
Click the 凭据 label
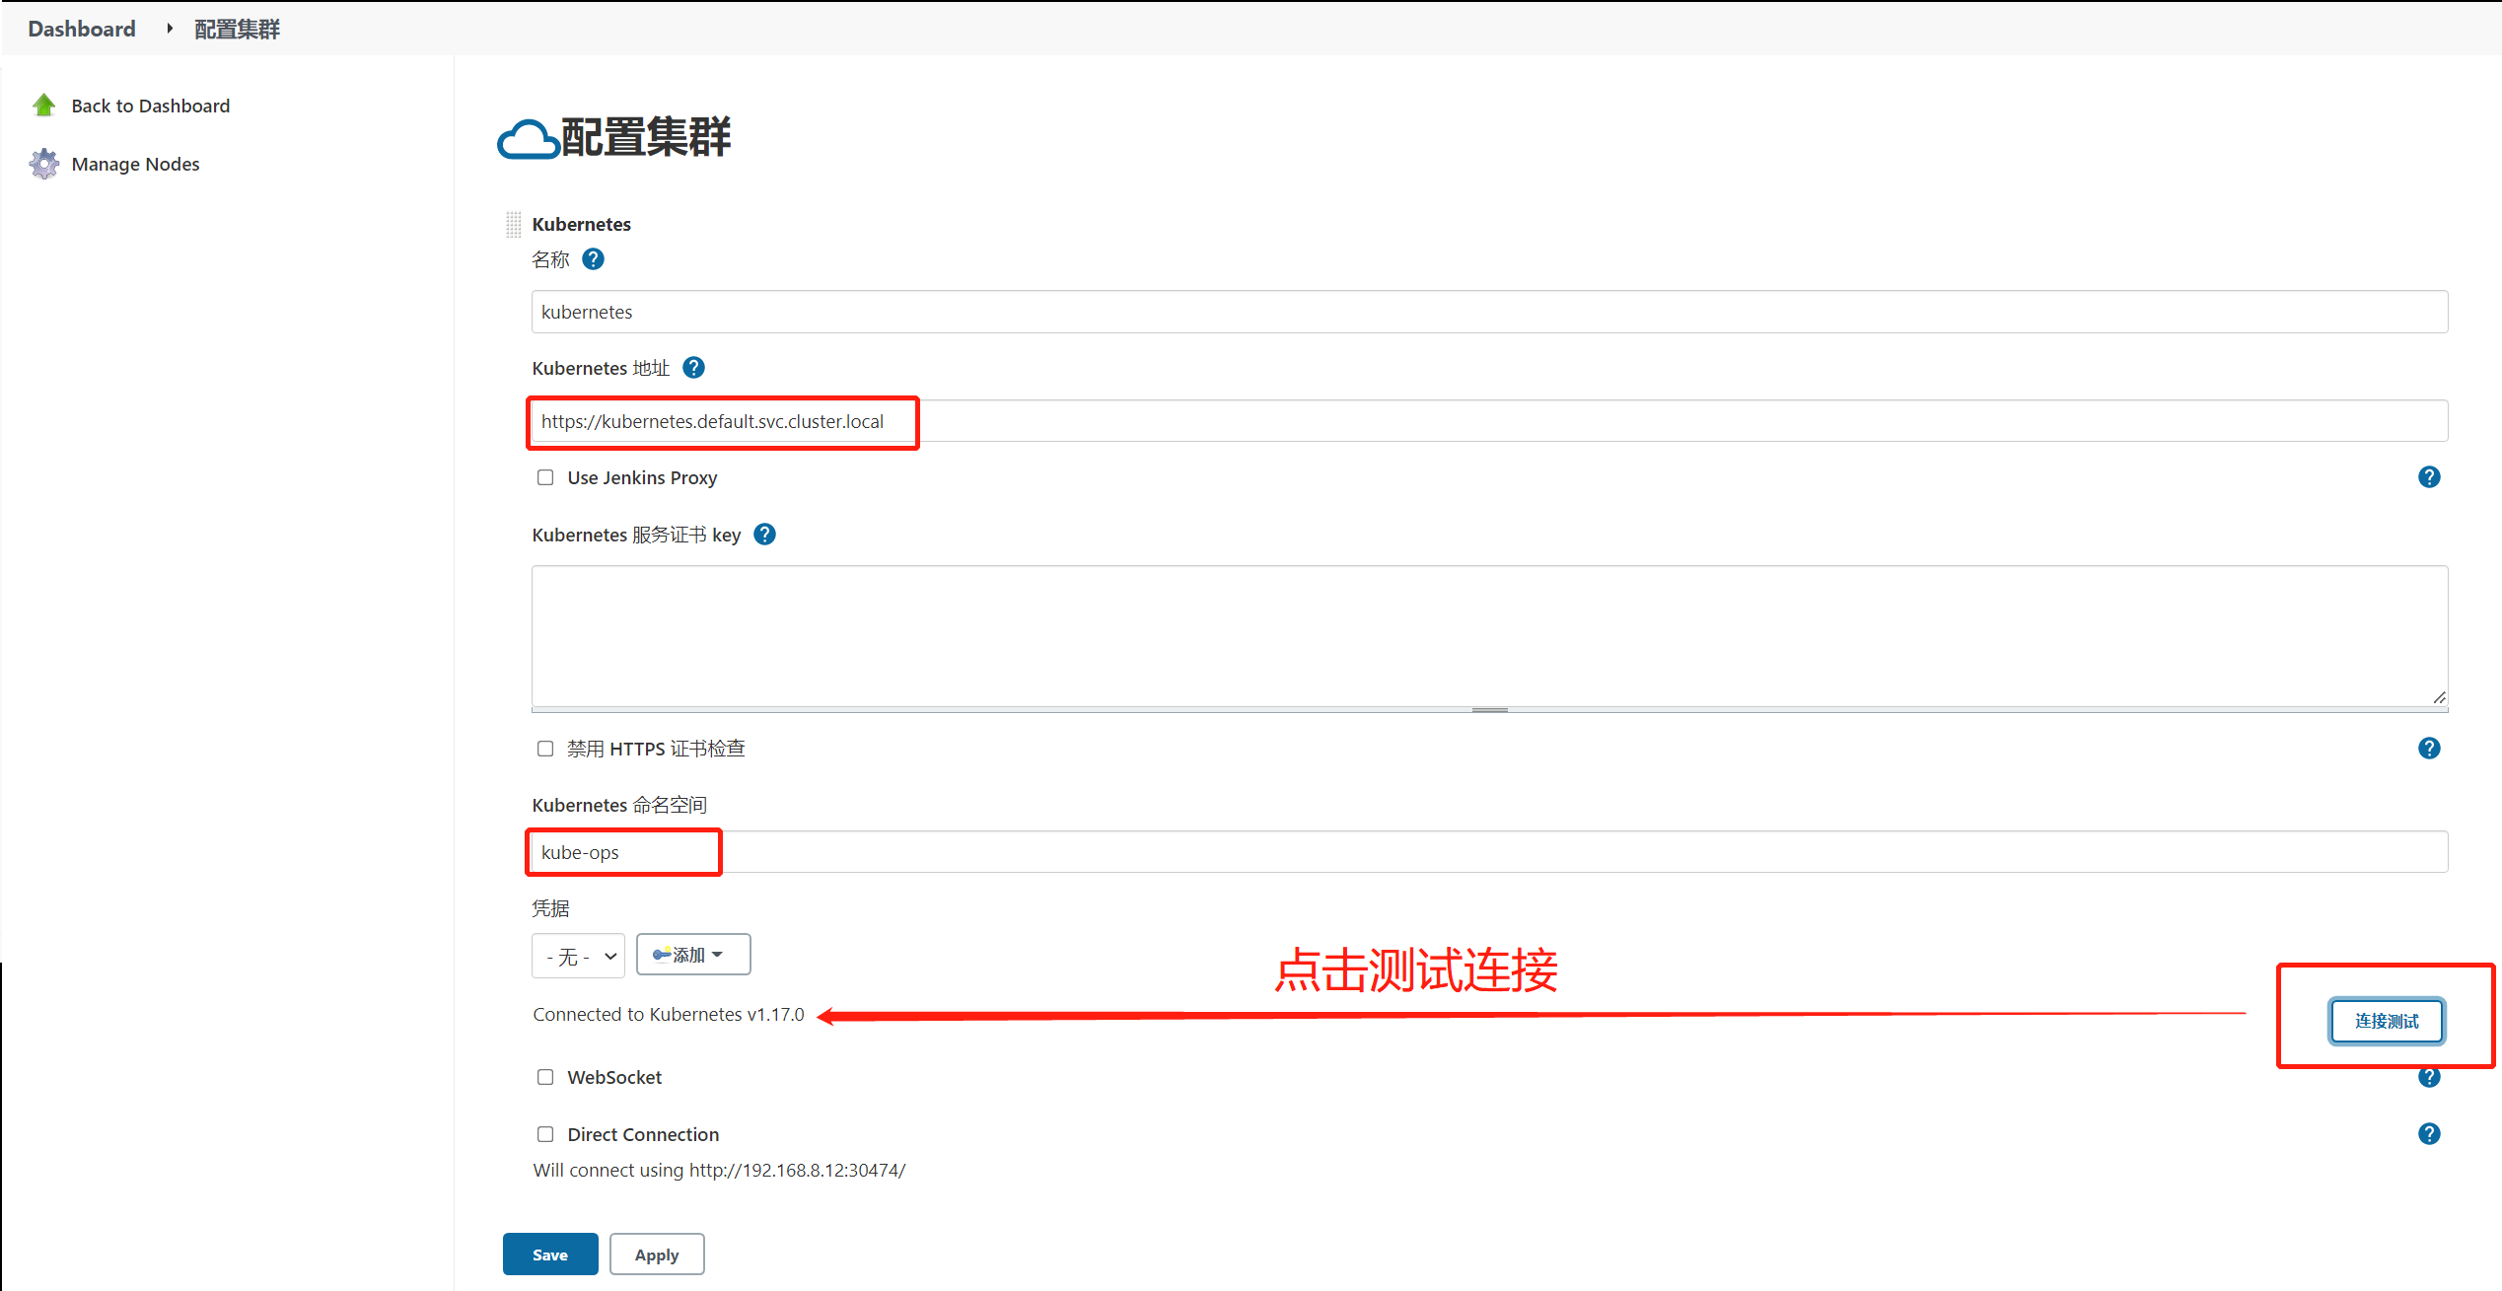(550, 908)
